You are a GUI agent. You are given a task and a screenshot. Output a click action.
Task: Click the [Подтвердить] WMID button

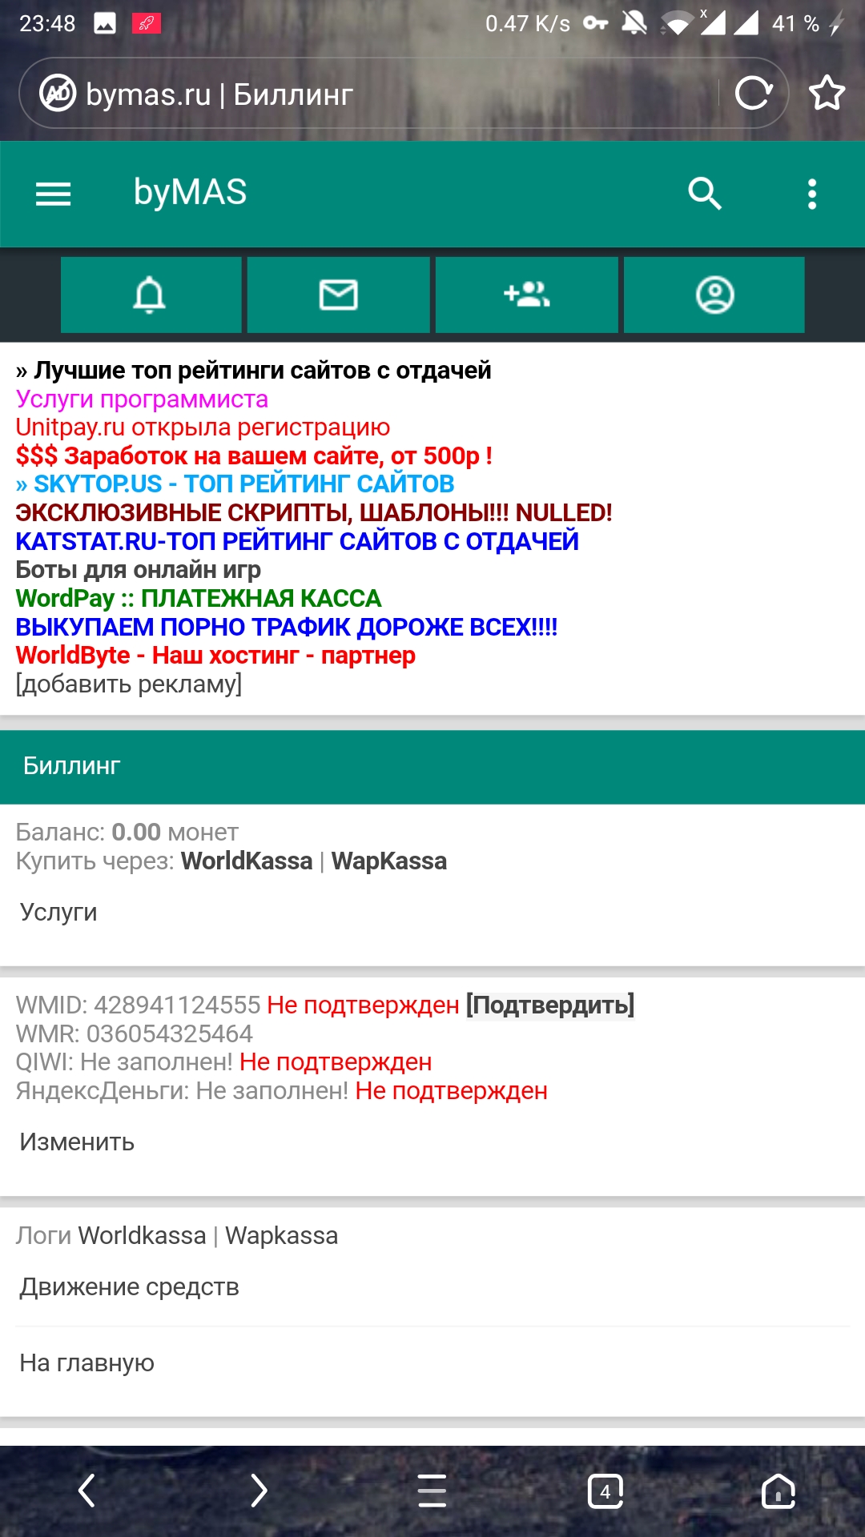[550, 1005]
